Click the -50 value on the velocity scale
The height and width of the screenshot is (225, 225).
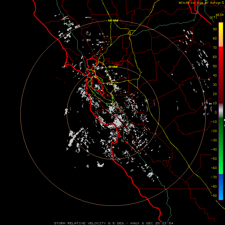point(214,159)
